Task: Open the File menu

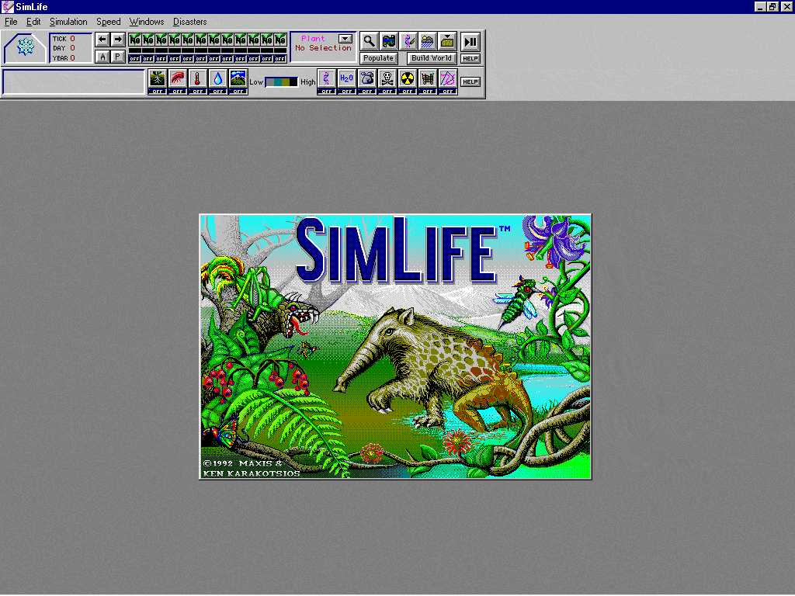Action: click(11, 22)
